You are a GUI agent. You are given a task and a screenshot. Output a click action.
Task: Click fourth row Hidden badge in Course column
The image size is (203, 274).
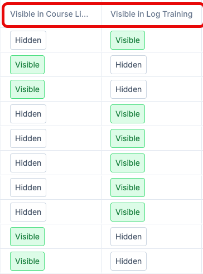pos(28,114)
